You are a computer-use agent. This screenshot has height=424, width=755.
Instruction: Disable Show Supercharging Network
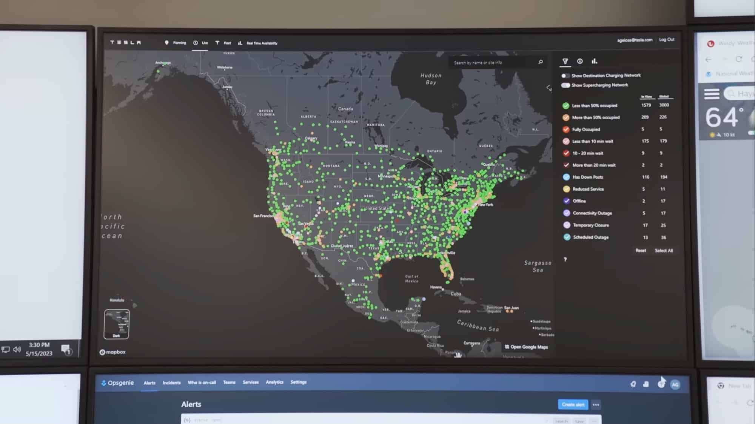point(565,85)
